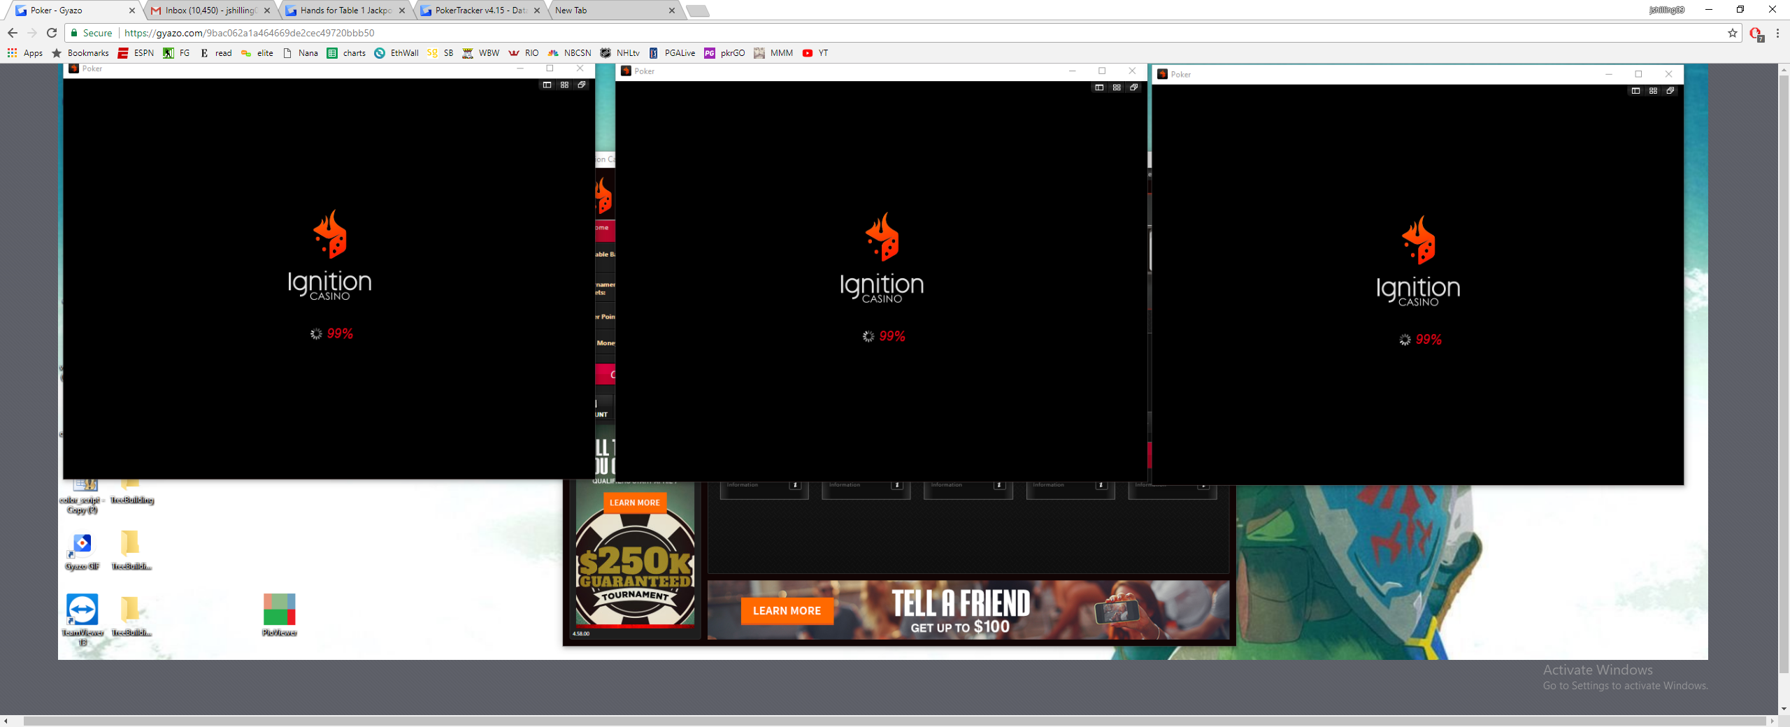Open the read bookmark

tap(216, 53)
